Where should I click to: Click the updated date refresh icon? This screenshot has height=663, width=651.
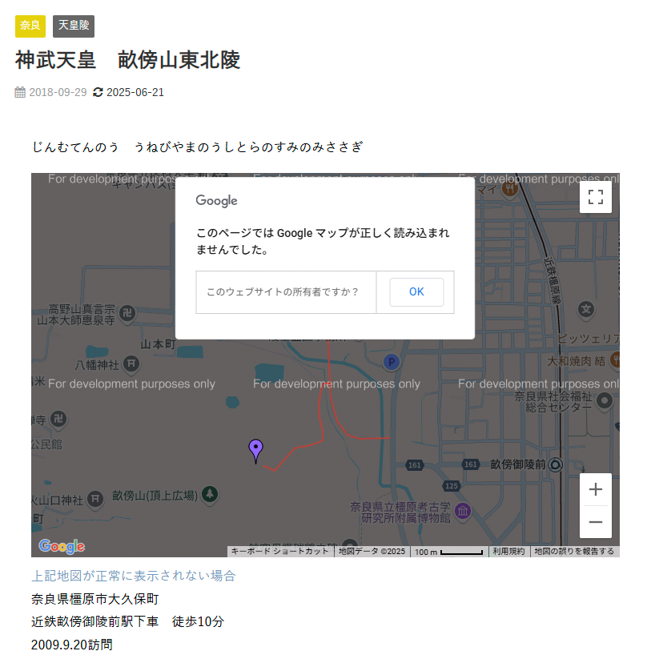98,92
